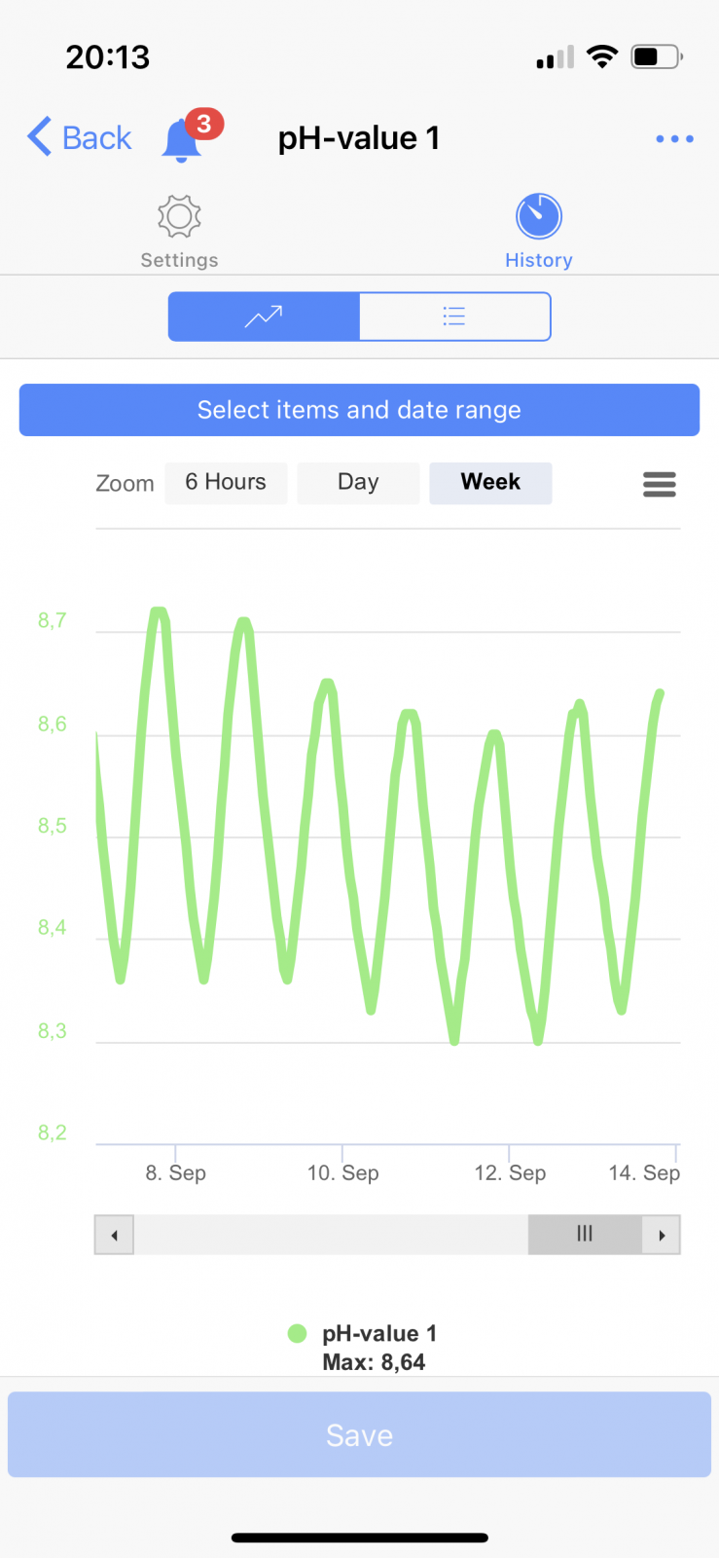Click the chart navigator scrollbar handle

point(585,1235)
